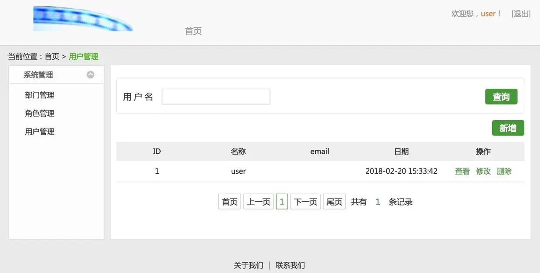Click 修改 to edit user 1
Image resolution: width=540 pixels, height=273 pixels.
tap(483, 170)
